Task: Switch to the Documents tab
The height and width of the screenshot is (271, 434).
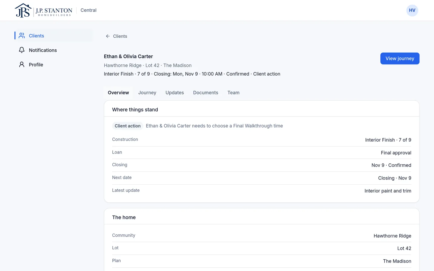Action: click(206, 93)
